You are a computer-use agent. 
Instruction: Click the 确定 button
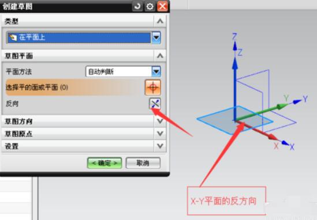click(x=105, y=163)
